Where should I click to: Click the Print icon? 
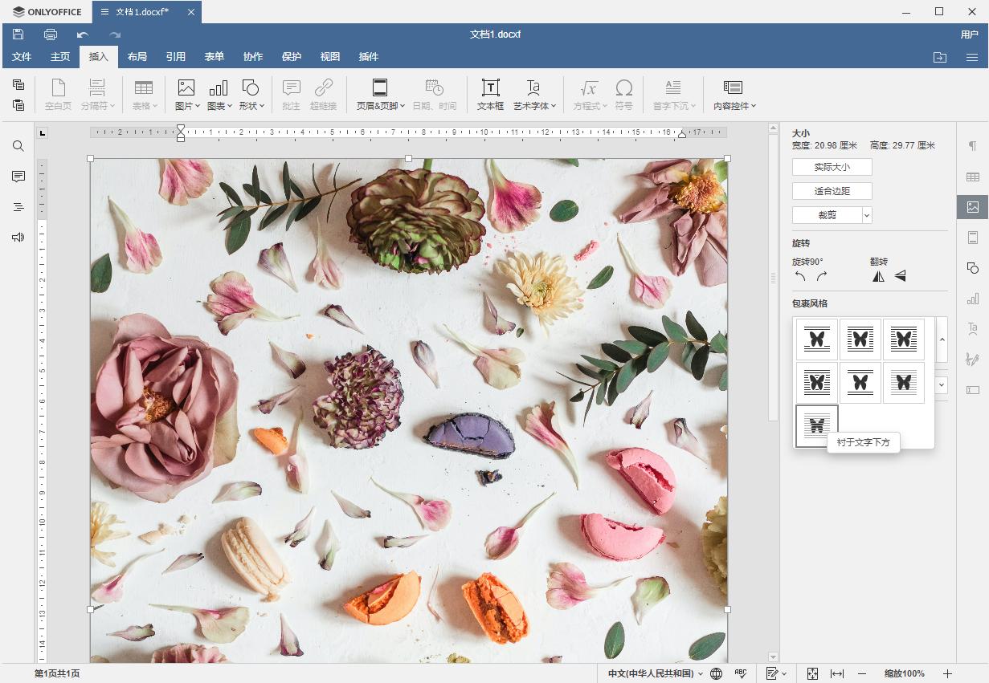click(51, 35)
